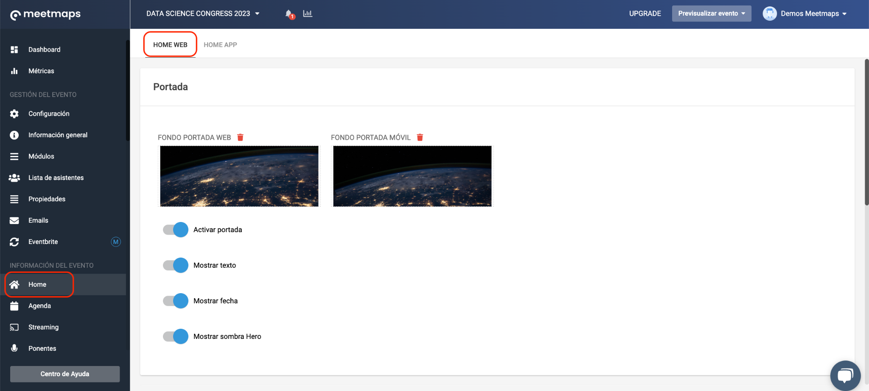Select the Fondo Portada Web thumbnail
The height and width of the screenshot is (391, 869).
tap(239, 176)
